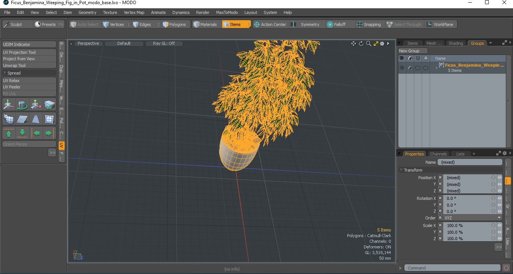This screenshot has width=513, height=274.
Task: Choose the curved UV grid icon
Action: pyautogui.click(x=9, y=119)
